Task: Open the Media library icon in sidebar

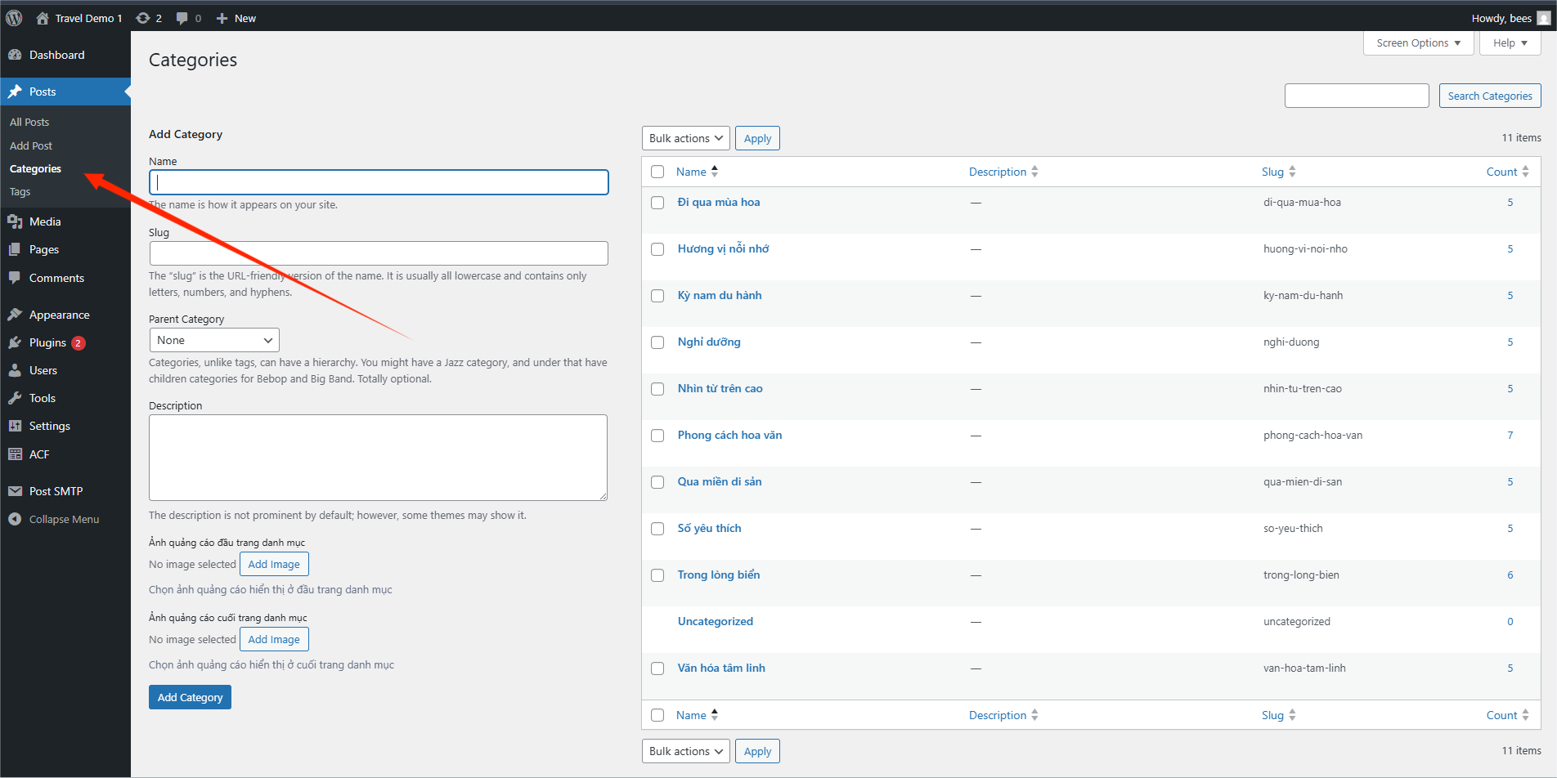Action: 15,221
